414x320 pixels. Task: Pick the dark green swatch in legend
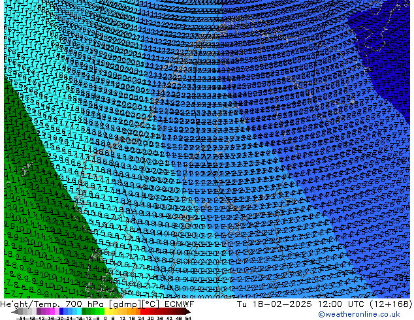click(x=84, y=312)
